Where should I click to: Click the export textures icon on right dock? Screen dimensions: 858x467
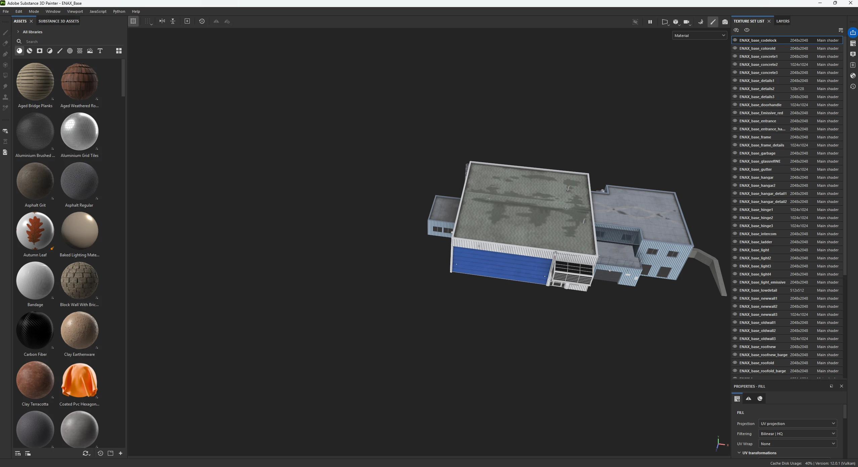click(853, 33)
